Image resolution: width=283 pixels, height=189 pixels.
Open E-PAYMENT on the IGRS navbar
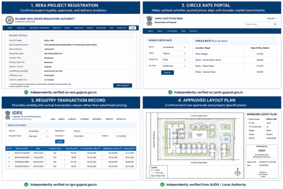(x=85, y=119)
